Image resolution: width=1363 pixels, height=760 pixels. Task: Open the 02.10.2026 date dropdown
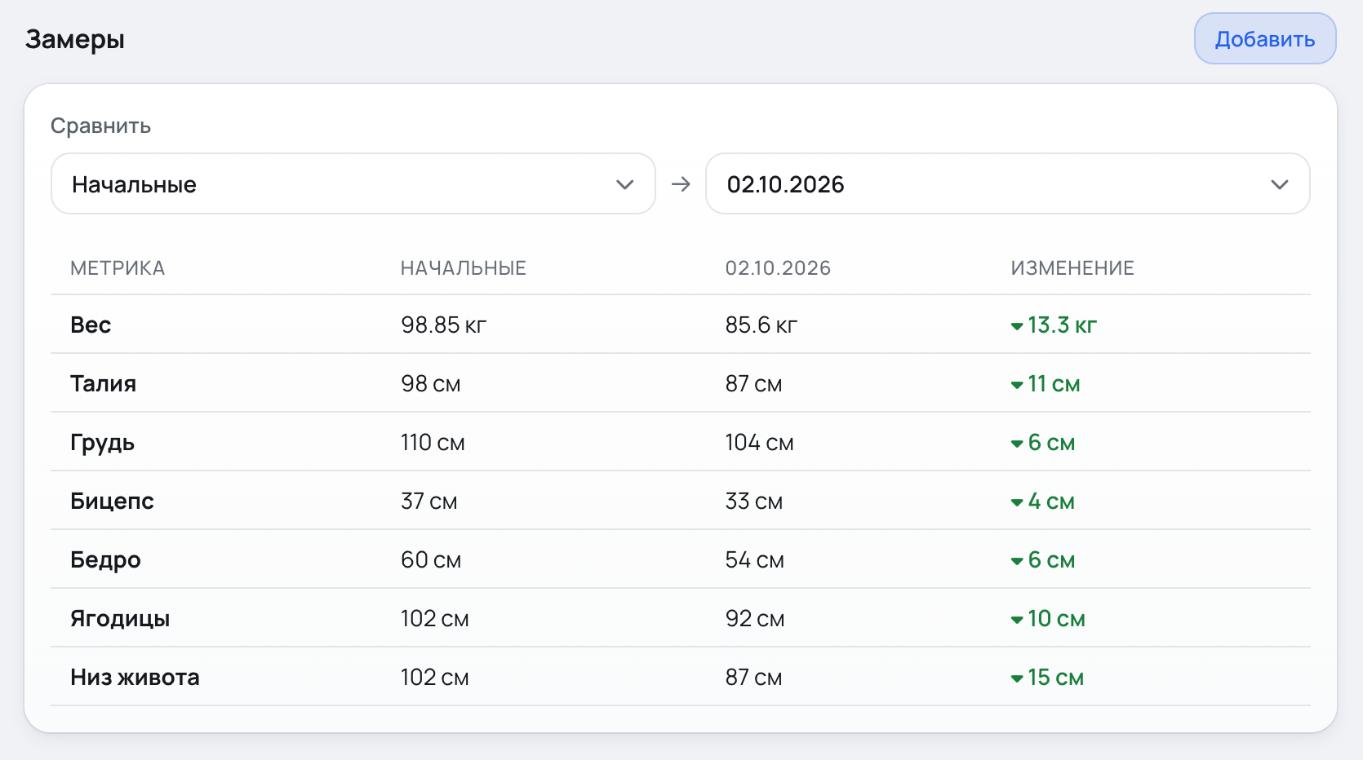1008,183
